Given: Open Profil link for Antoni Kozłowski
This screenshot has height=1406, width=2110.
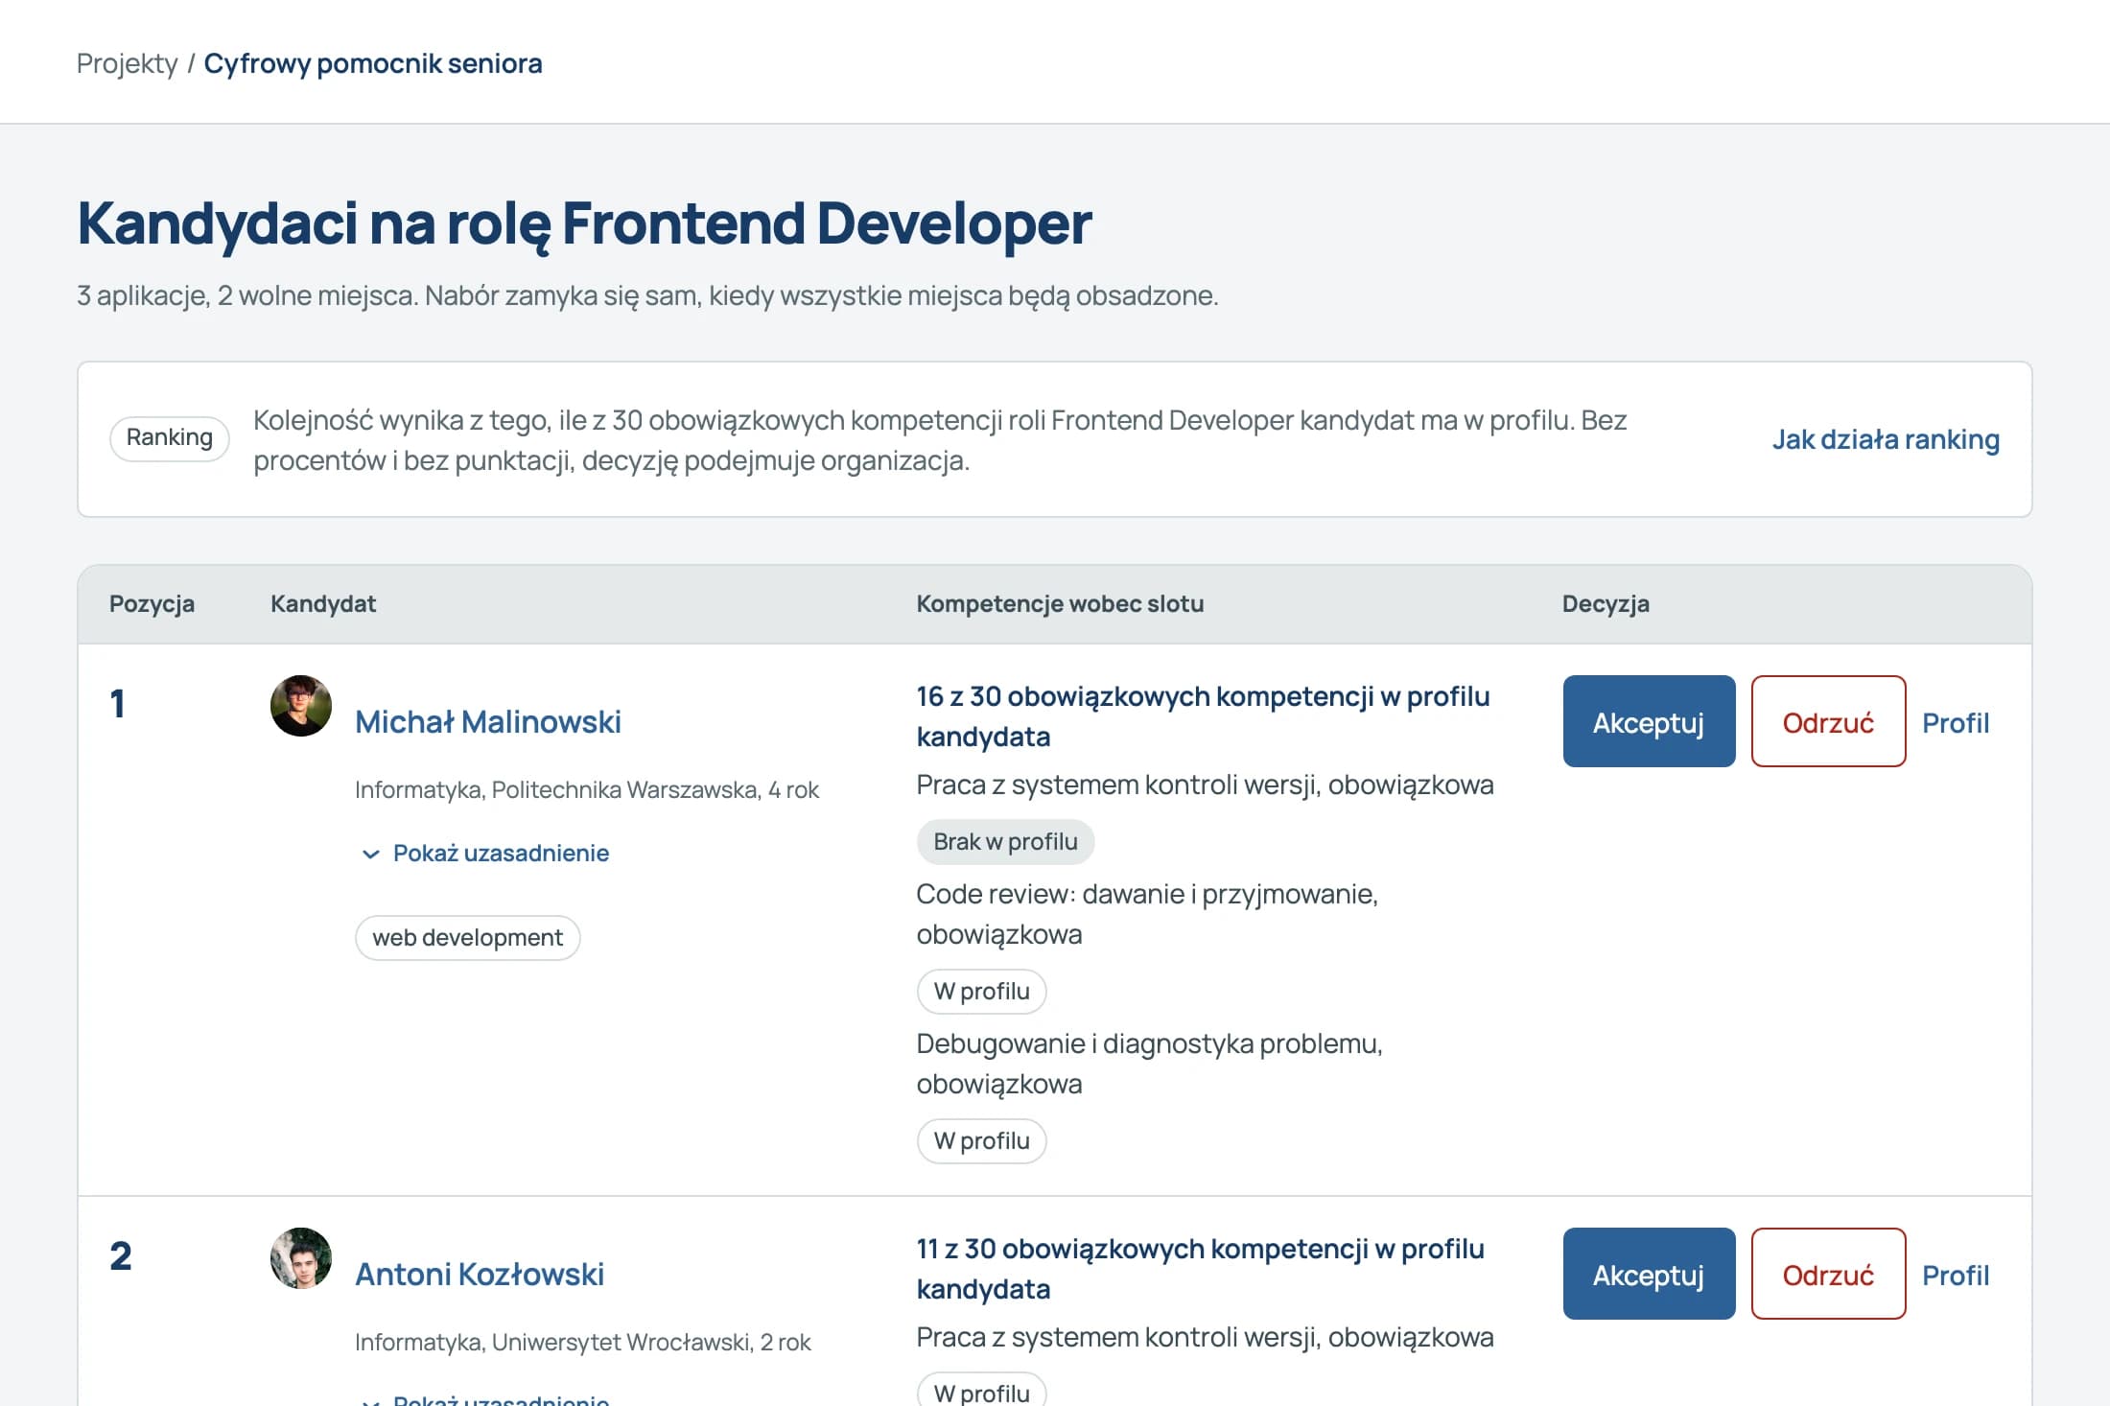Looking at the screenshot, I should click(1956, 1275).
